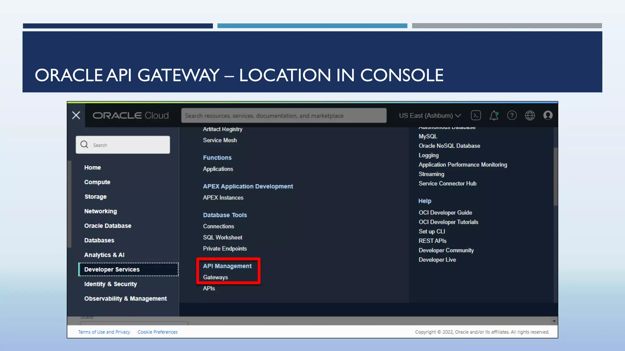
Task: Click the Help heading
Action: tap(424, 201)
